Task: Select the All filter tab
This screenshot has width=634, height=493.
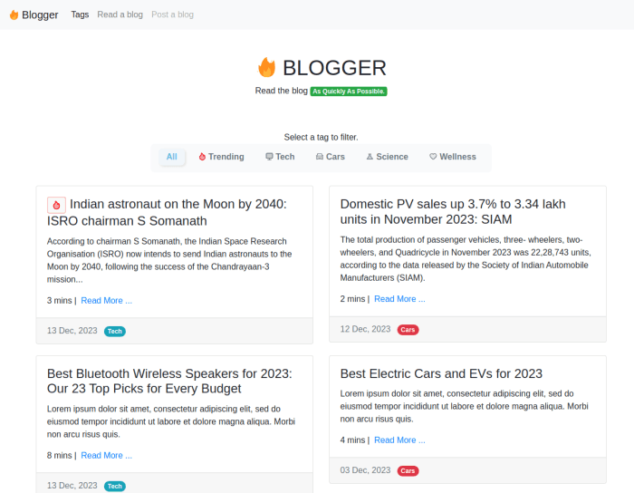Action: pyautogui.click(x=172, y=157)
